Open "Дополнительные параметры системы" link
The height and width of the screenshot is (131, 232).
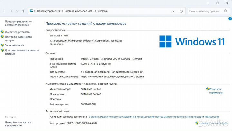(22, 52)
